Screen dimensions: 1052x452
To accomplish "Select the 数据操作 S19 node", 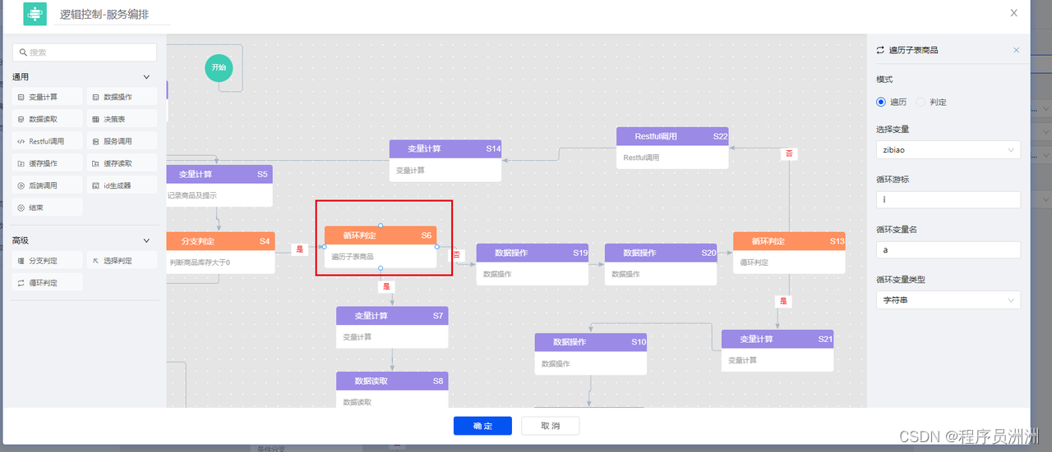I will point(533,264).
